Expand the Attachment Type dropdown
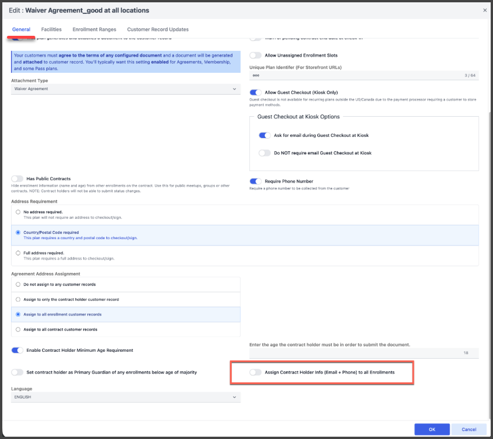This screenshot has width=493, height=439. pyautogui.click(x=125, y=89)
